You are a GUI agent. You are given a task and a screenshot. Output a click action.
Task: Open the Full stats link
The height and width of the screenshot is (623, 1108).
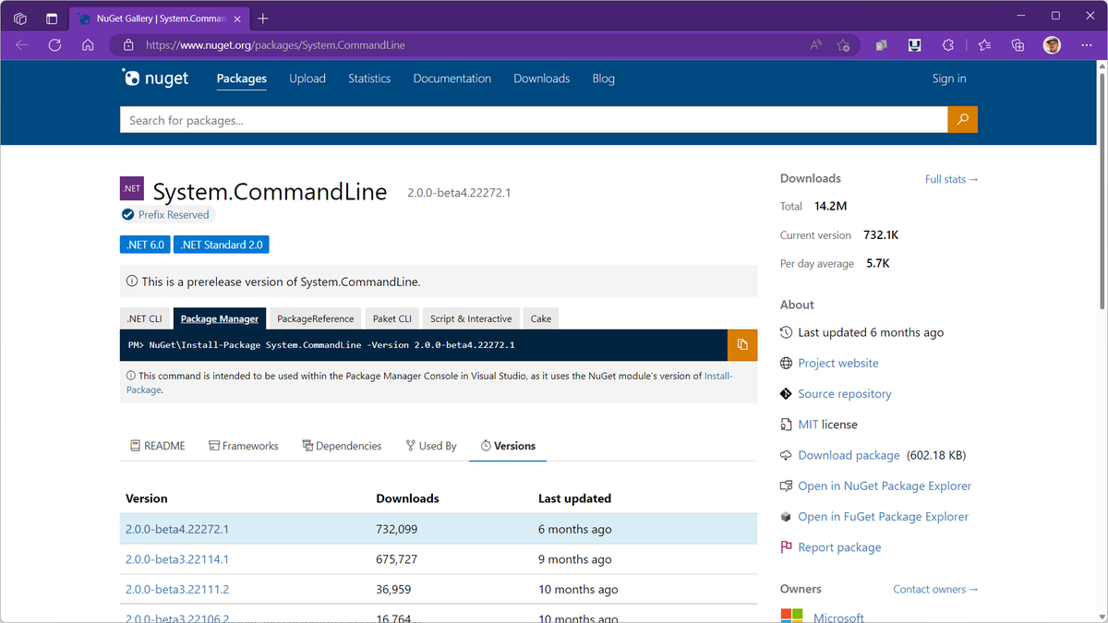(952, 179)
